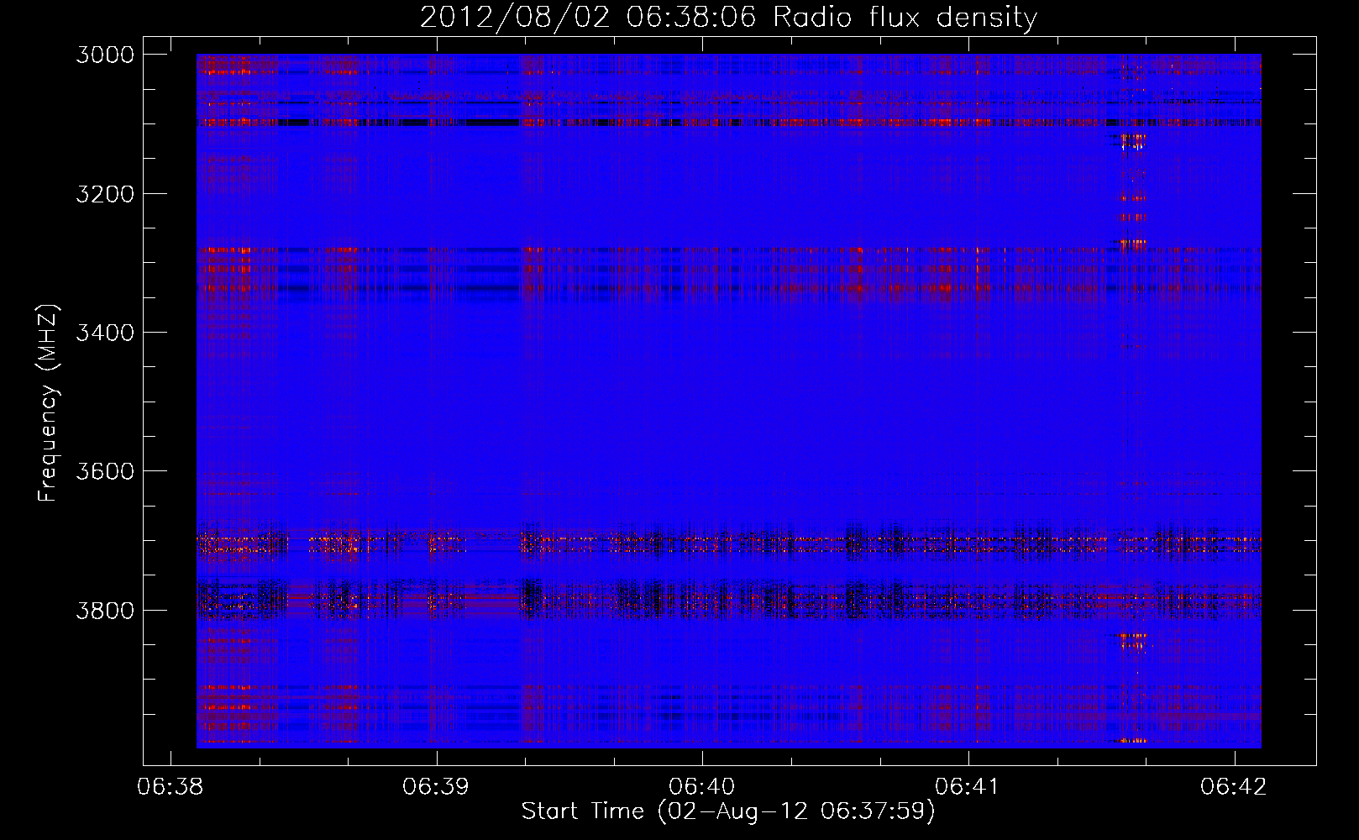Click the 'Start Time (02-Aug-12 06:37:59)' label
This screenshot has width=1359, height=840.
pos(728,811)
